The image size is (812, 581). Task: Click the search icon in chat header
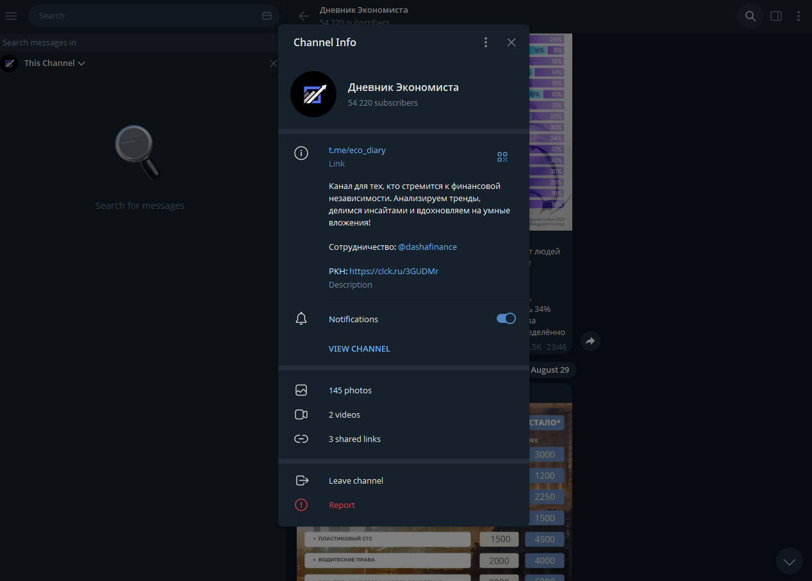(750, 16)
